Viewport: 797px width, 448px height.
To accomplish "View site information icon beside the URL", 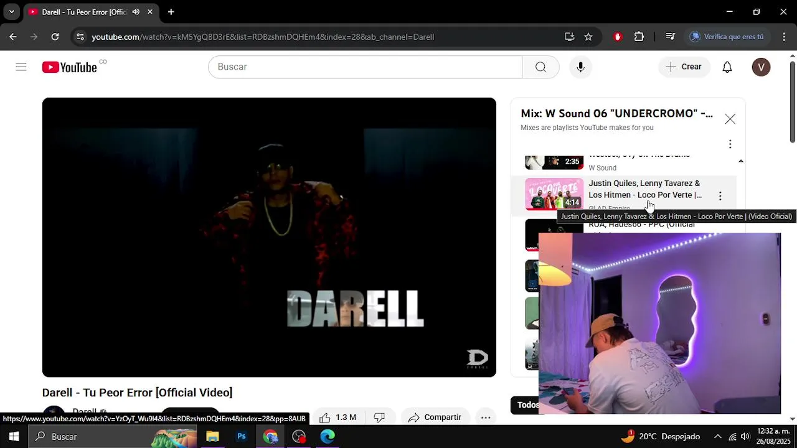I will click(80, 37).
